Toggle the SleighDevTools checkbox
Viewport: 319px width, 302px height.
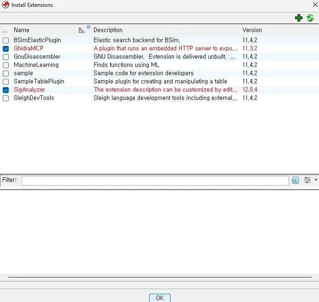6,98
